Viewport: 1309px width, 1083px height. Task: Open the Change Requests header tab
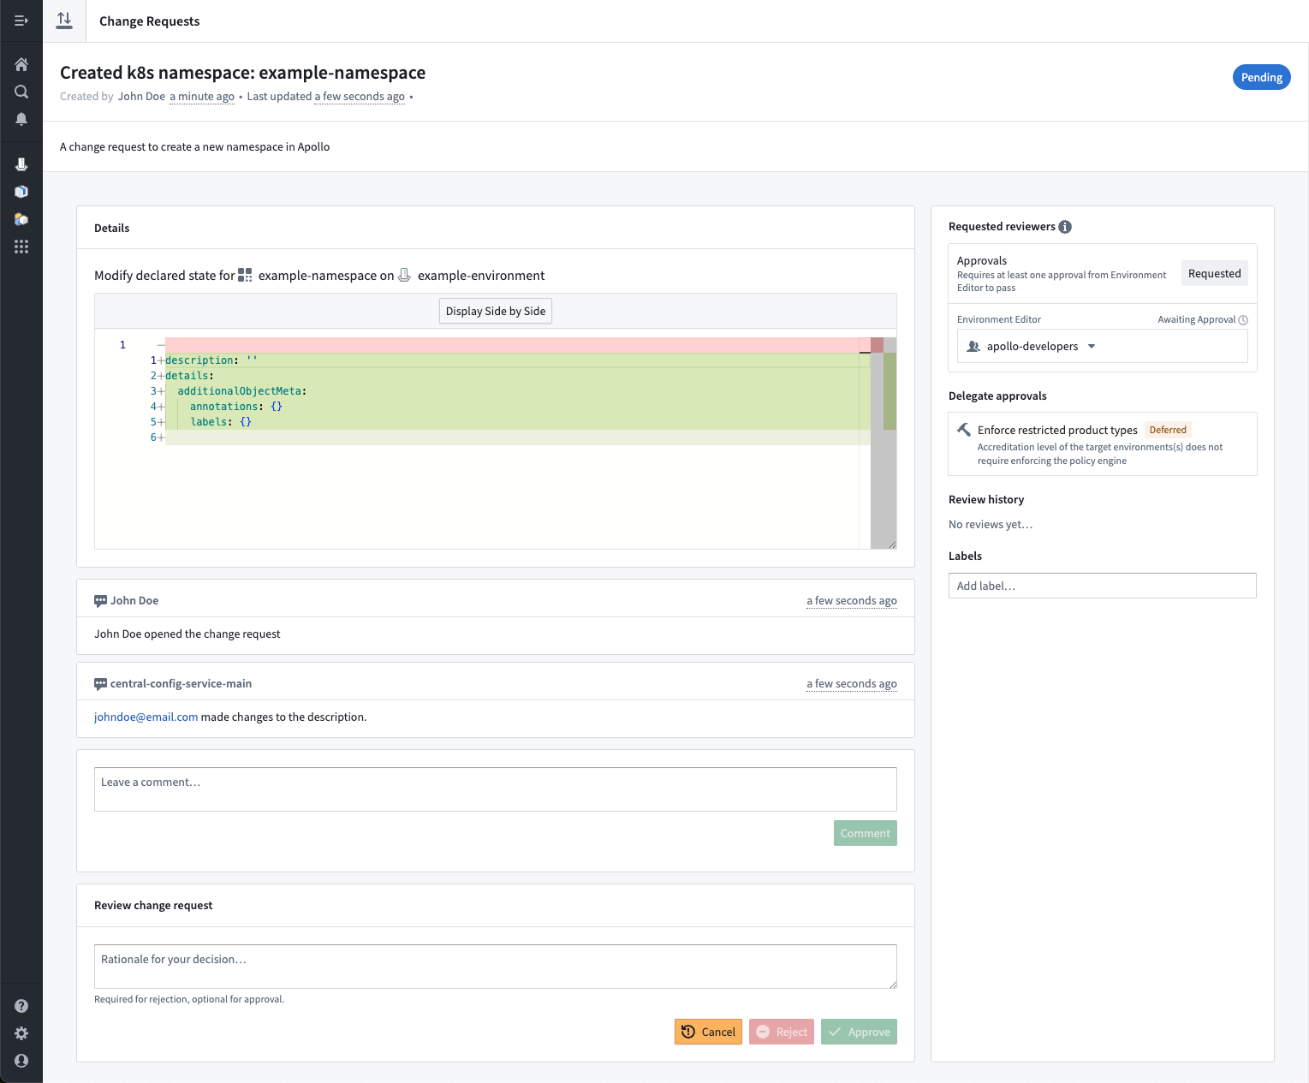(x=149, y=20)
